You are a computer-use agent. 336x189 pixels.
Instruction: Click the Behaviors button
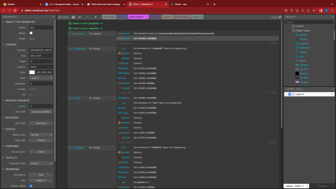click(x=41, y=123)
